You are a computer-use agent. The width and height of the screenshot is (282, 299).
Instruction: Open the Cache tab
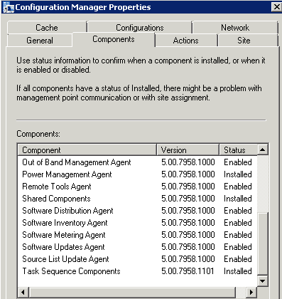[x=47, y=28]
